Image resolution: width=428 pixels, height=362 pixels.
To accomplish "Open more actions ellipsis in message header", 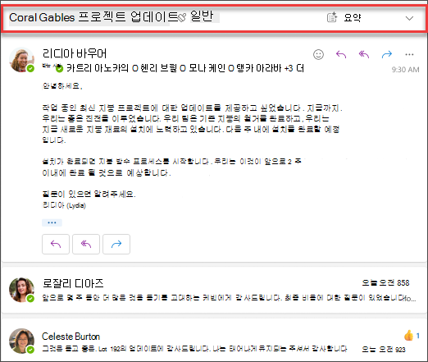I will pyautogui.click(x=409, y=54).
